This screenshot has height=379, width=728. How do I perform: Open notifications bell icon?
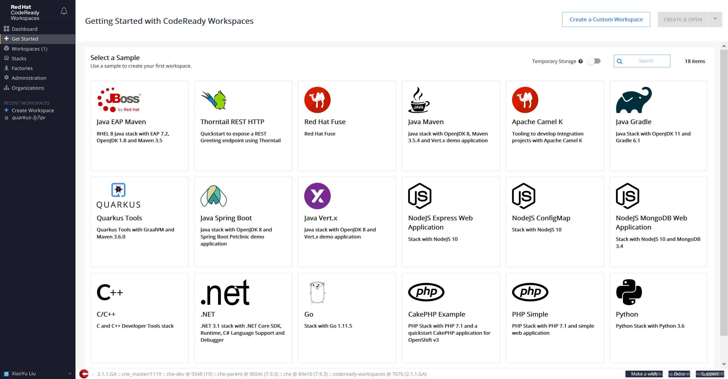coord(64,11)
